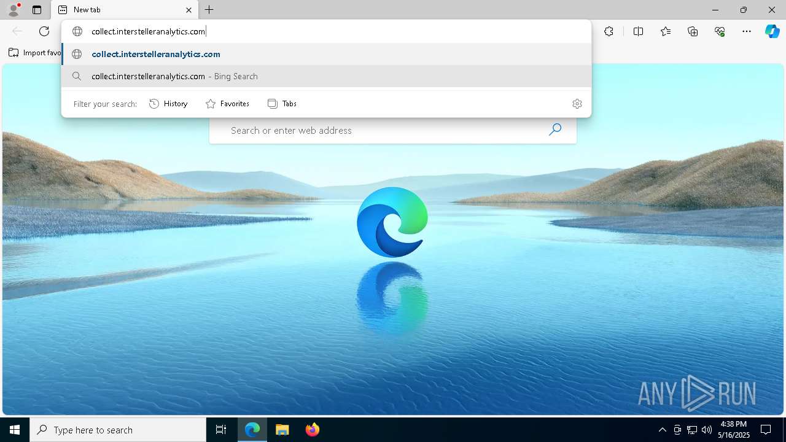This screenshot has height=442, width=786.
Task: Launch Firefox from taskbar
Action: pyautogui.click(x=313, y=430)
